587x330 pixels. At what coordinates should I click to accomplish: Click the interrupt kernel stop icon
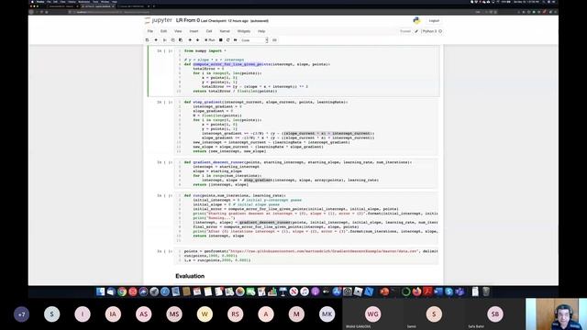tap(221, 40)
